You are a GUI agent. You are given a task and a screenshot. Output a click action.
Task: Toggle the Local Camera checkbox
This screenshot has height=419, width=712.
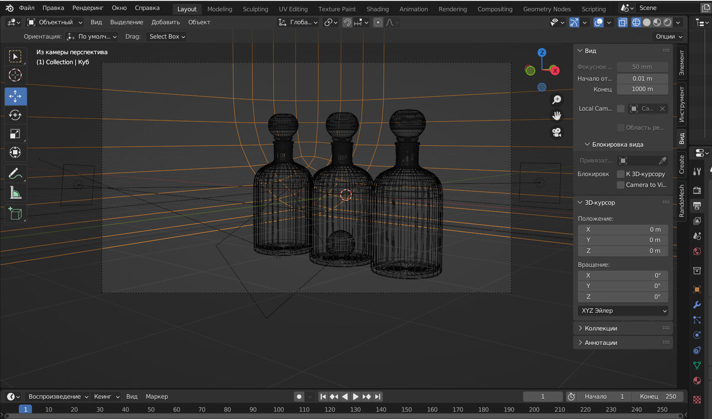(x=621, y=108)
